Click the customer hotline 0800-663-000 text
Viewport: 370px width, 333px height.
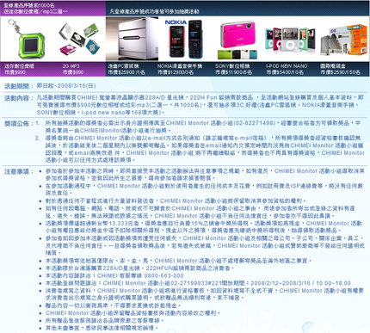[x=163, y=275]
